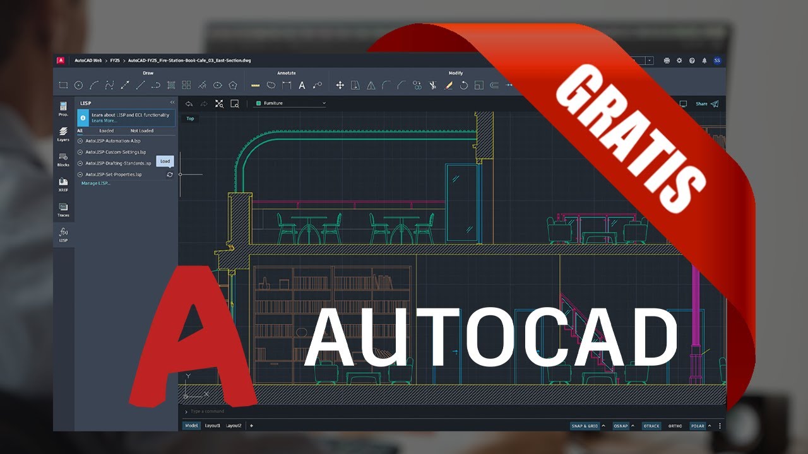Select the Mirror modify tool
The width and height of the screenshot is (808, 454).
pos(371,85)
